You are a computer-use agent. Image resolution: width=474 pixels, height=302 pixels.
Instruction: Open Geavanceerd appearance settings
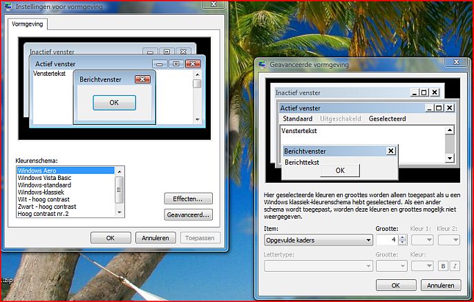[x=189, y=215]
